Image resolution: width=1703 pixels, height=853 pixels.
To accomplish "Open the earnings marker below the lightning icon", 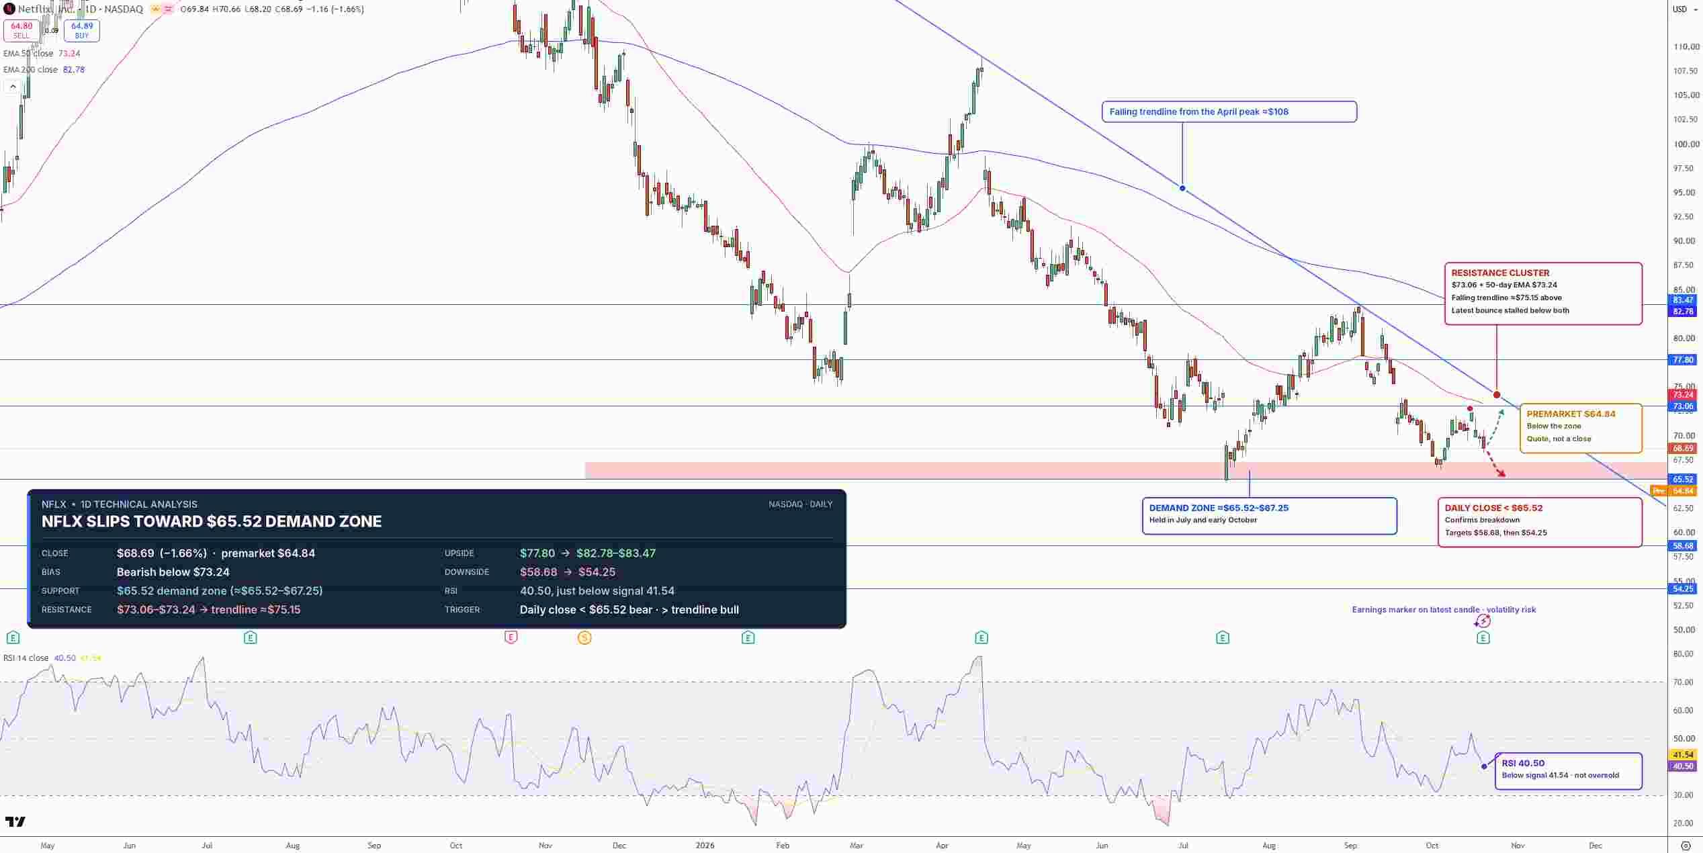I will (1483, 637).
